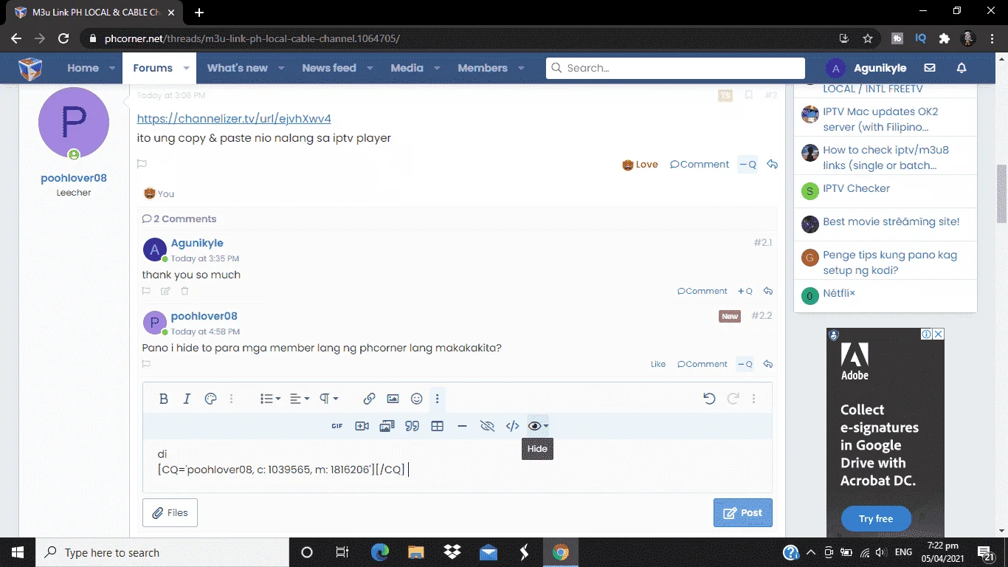
Task: Expand the Media submenu arrow
Action: [437, 68]
